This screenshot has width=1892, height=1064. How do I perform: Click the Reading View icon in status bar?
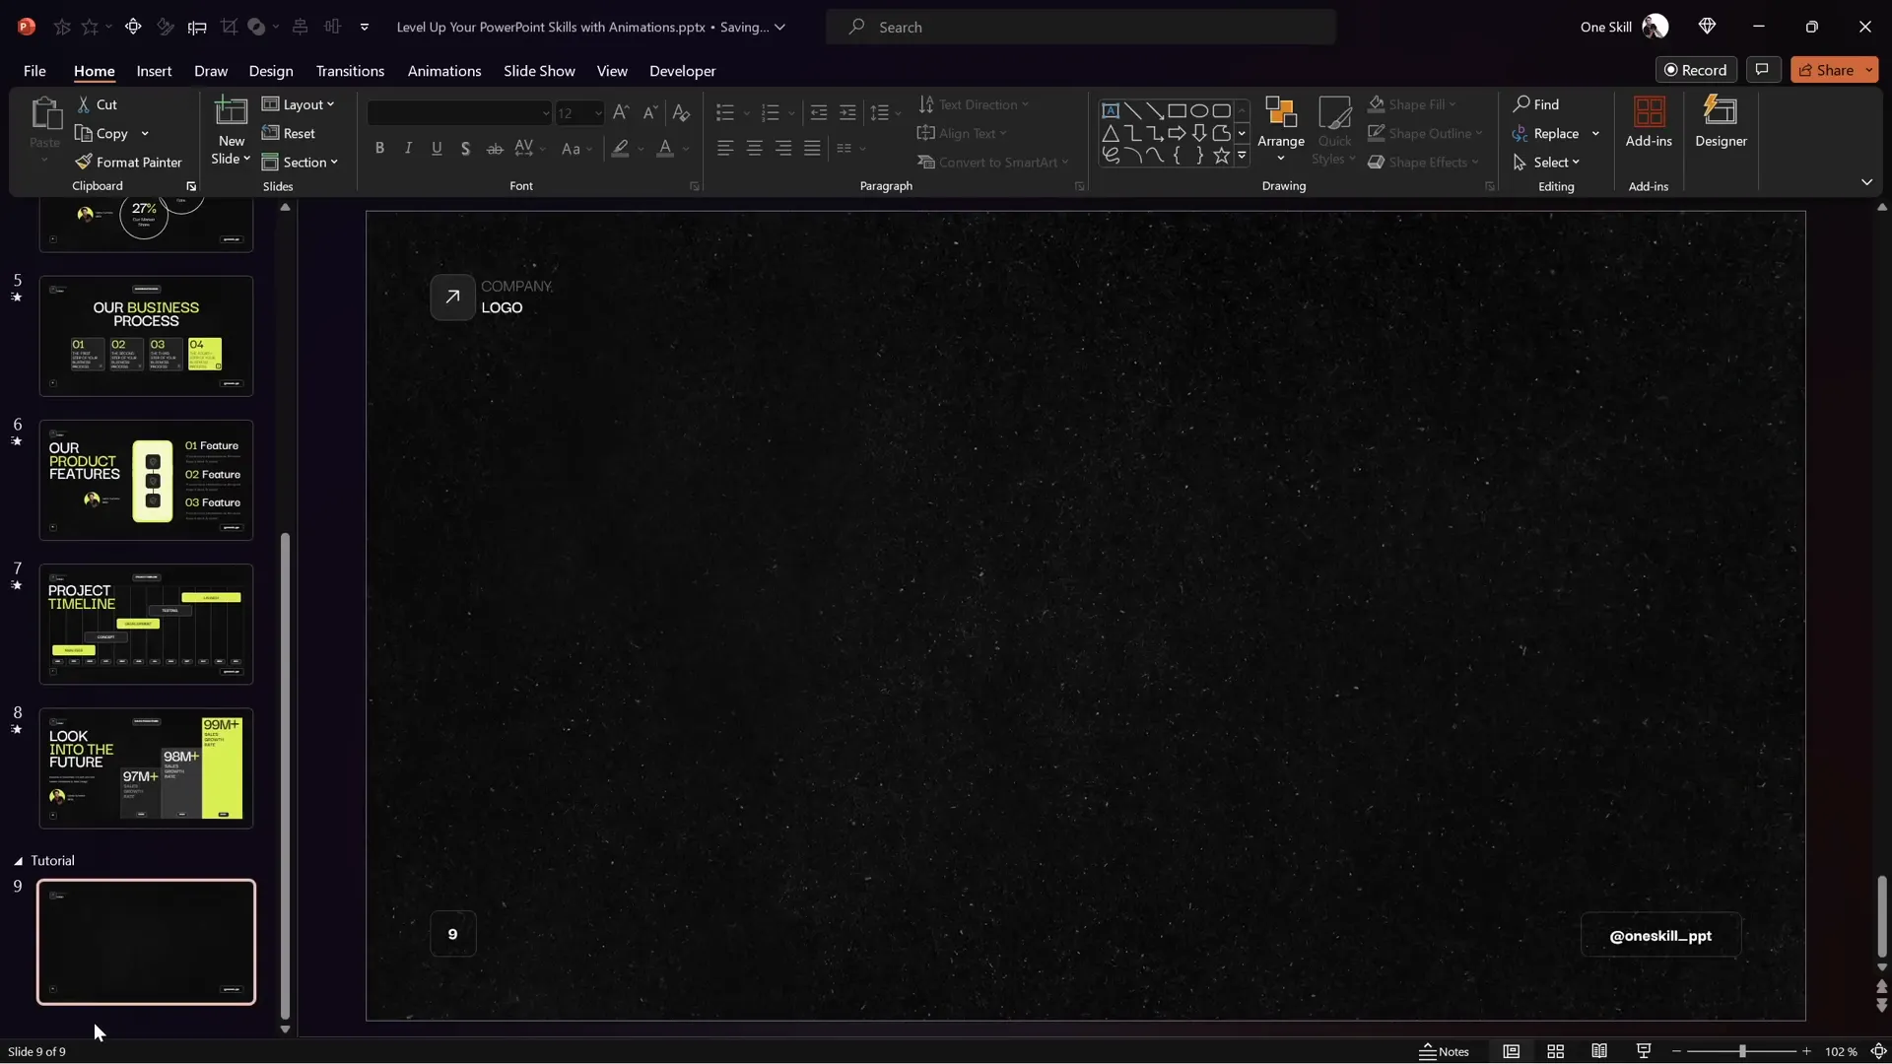(1599, 1051)
